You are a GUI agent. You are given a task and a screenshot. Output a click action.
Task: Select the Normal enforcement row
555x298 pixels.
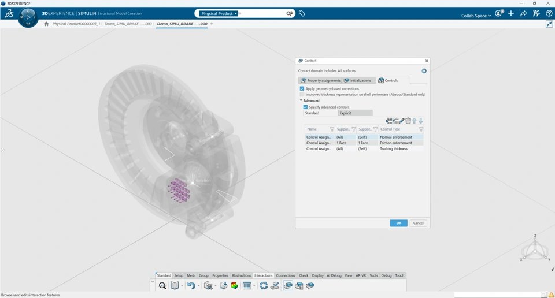click(364, 137)
